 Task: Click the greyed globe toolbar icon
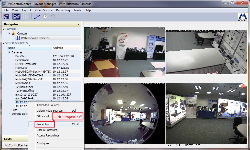tap(45, 16)
